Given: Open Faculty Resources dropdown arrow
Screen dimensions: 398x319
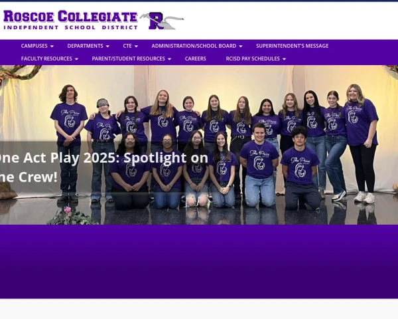Looking at the screenshot, I should point(76,59).
